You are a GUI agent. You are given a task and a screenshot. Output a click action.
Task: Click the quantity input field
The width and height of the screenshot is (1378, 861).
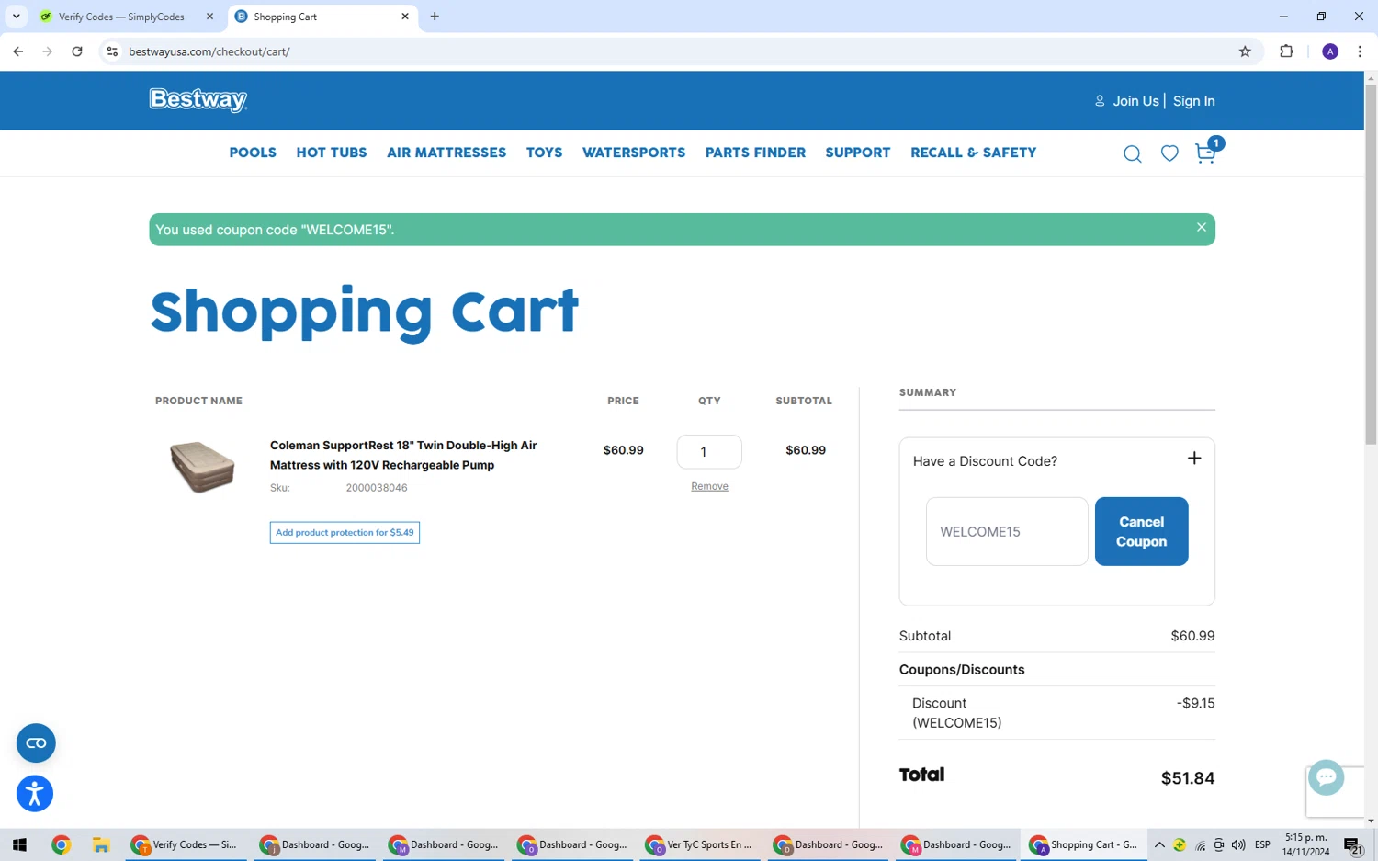click(x=709, y=451)
